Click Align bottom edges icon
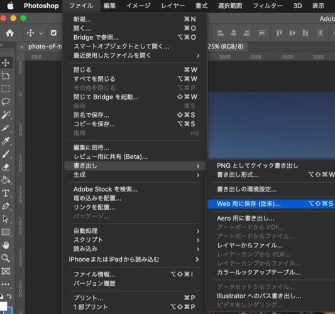 point(305,33)
